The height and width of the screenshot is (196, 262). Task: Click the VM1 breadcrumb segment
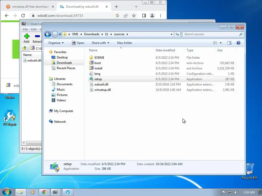click(75, 34)
